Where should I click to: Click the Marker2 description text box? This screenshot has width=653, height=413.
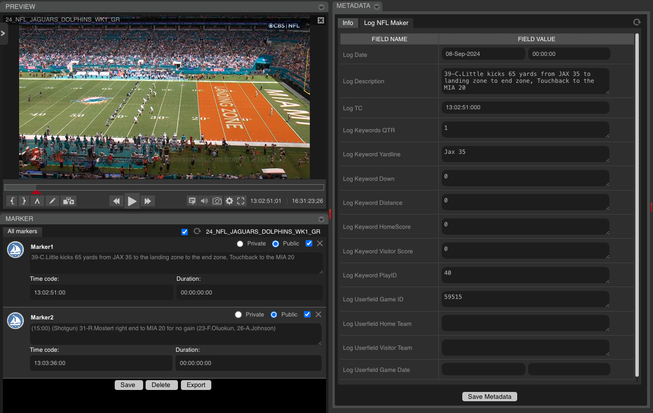176,334
